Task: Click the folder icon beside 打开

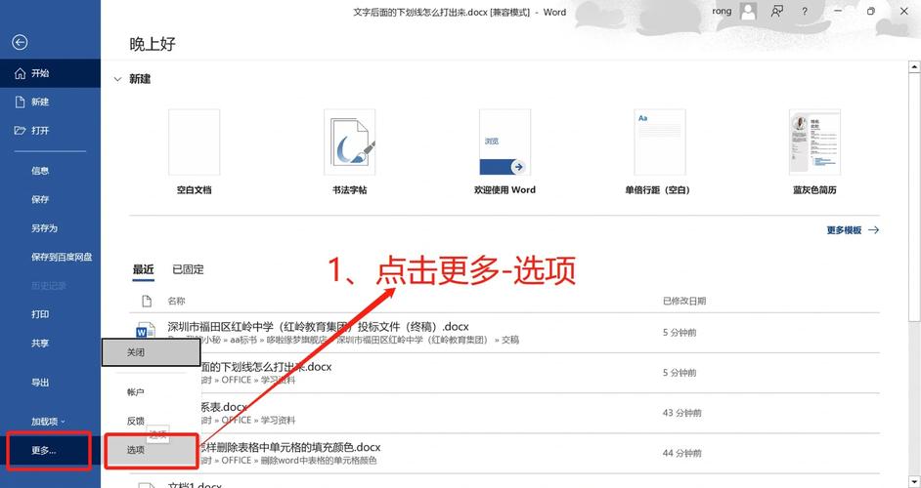Action: click(x=20, y=130)
